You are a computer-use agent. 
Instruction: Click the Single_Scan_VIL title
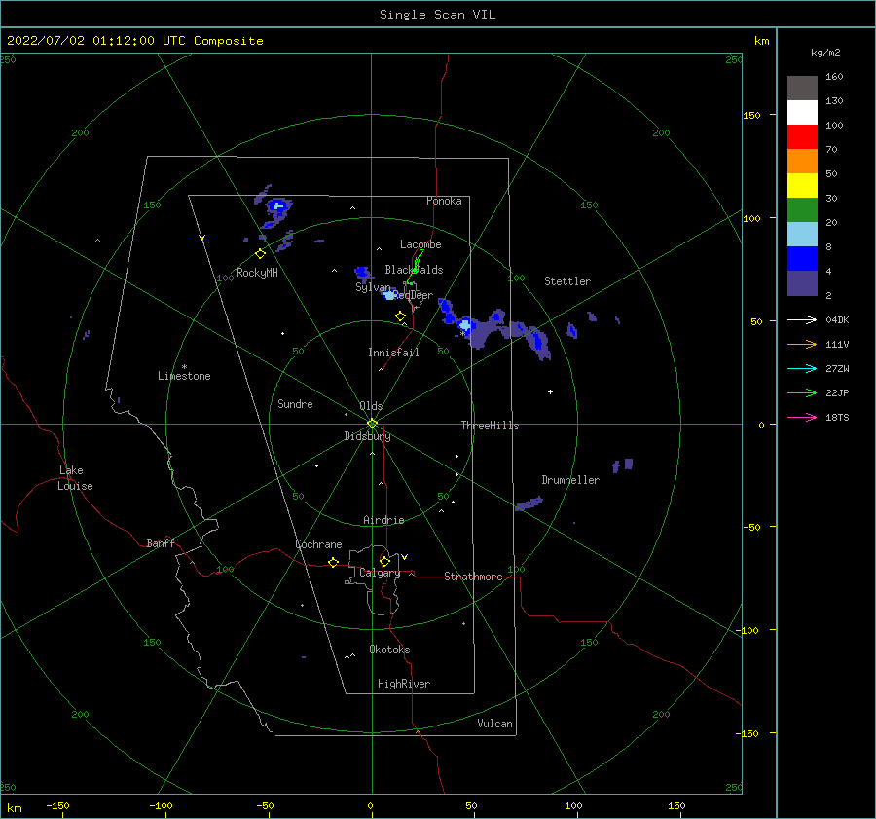437,15
